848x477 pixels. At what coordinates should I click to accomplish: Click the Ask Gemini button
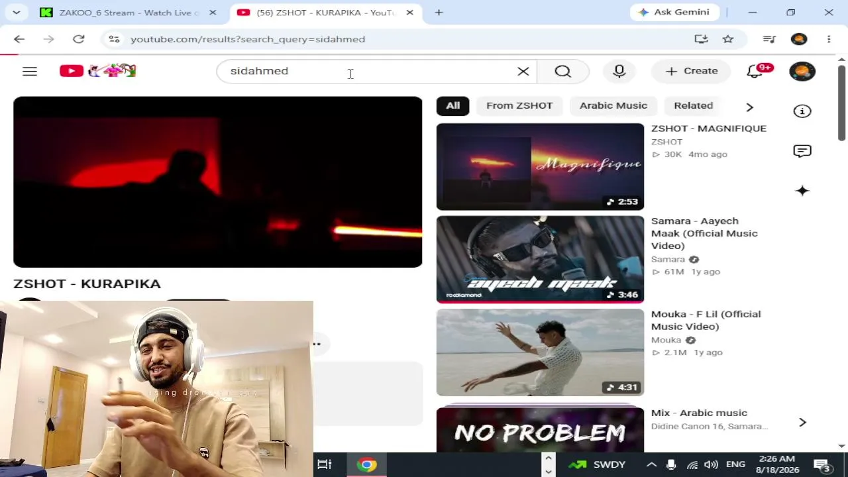pos(674,12)
